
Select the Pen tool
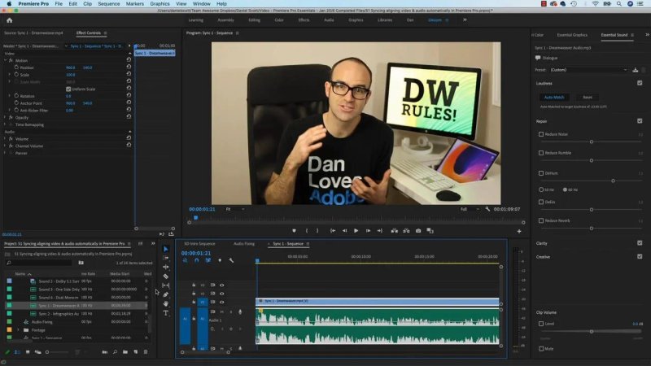[166, 294]
